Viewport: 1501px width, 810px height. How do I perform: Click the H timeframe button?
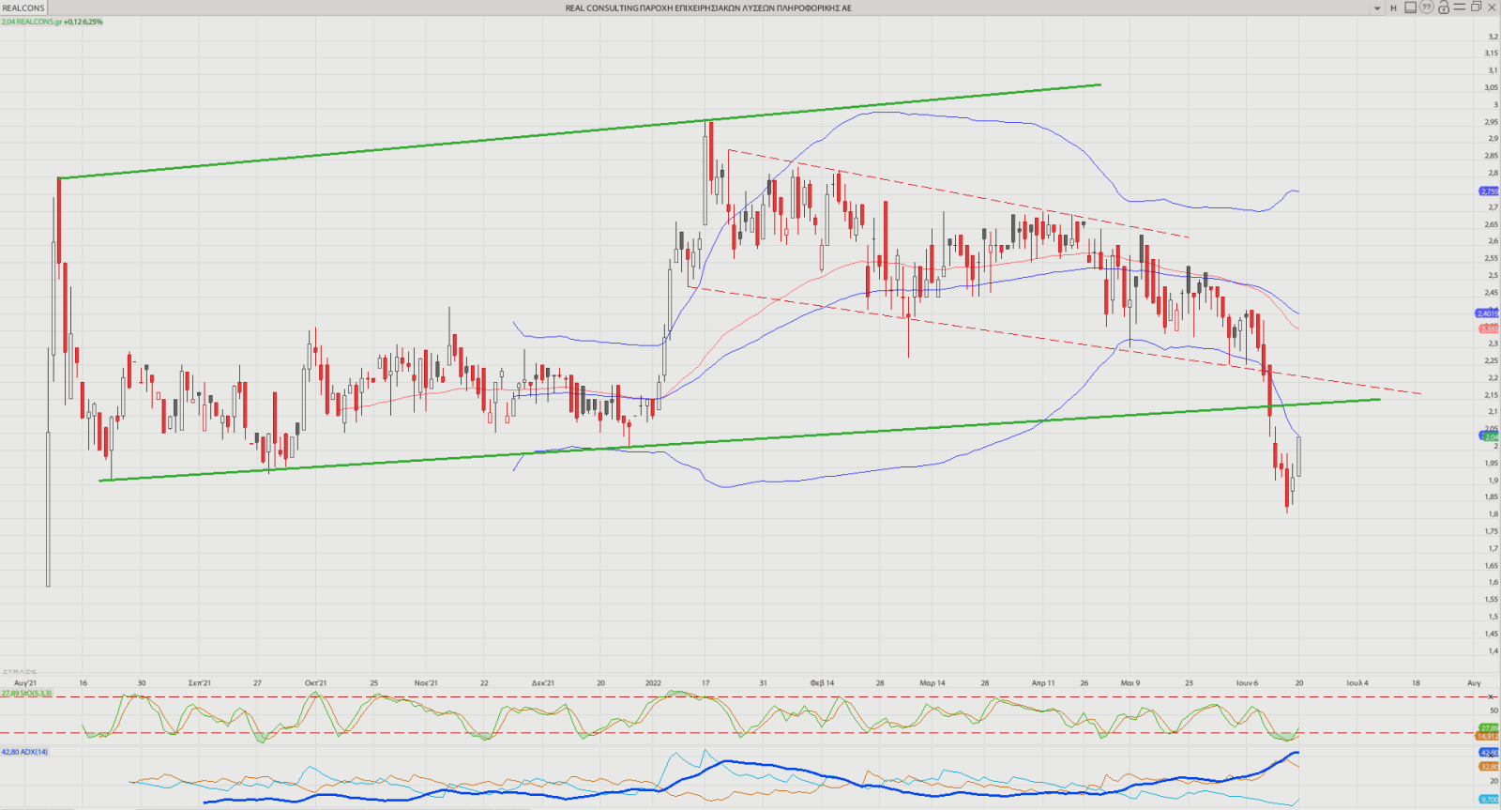1393,8
